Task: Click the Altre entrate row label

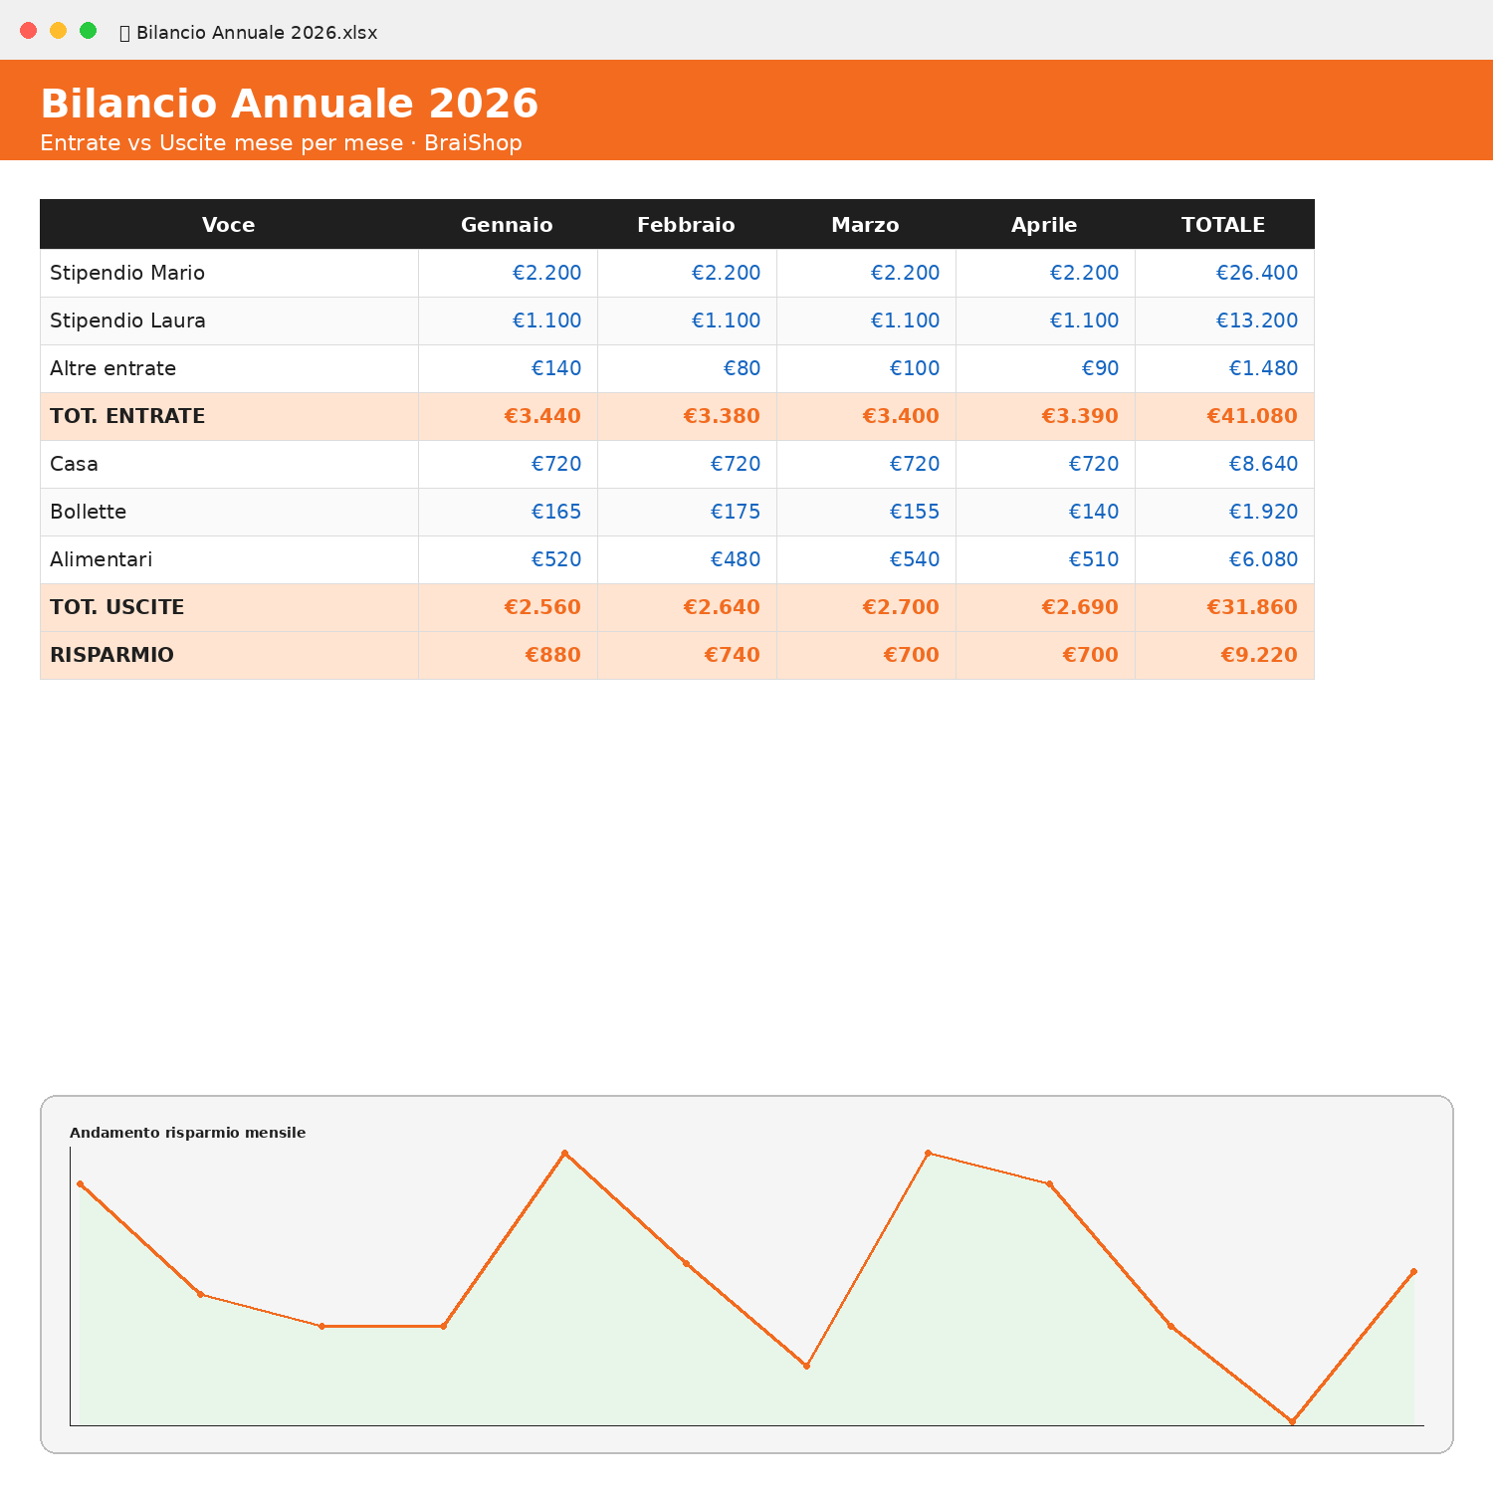Action: pos(112,368)
